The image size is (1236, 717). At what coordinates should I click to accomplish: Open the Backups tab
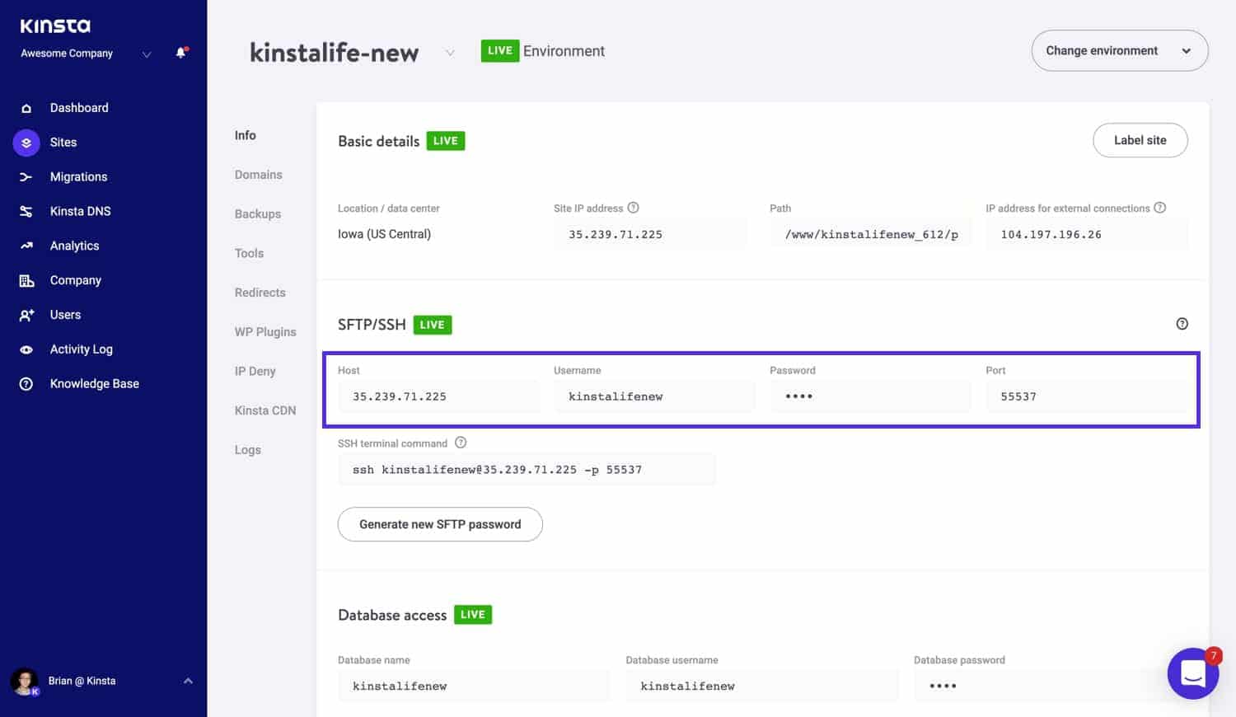pyautogui.click(x=257, y=213)
